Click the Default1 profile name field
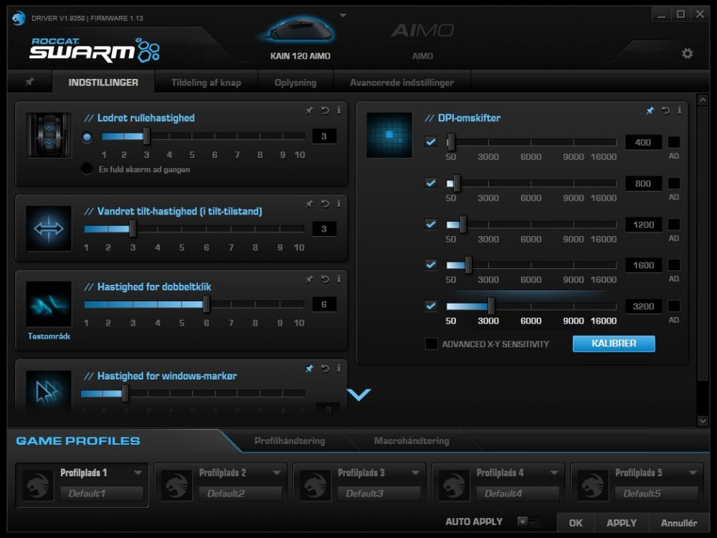Image resolution: width=717 pixels, height=538 pixels. point(102,494)
